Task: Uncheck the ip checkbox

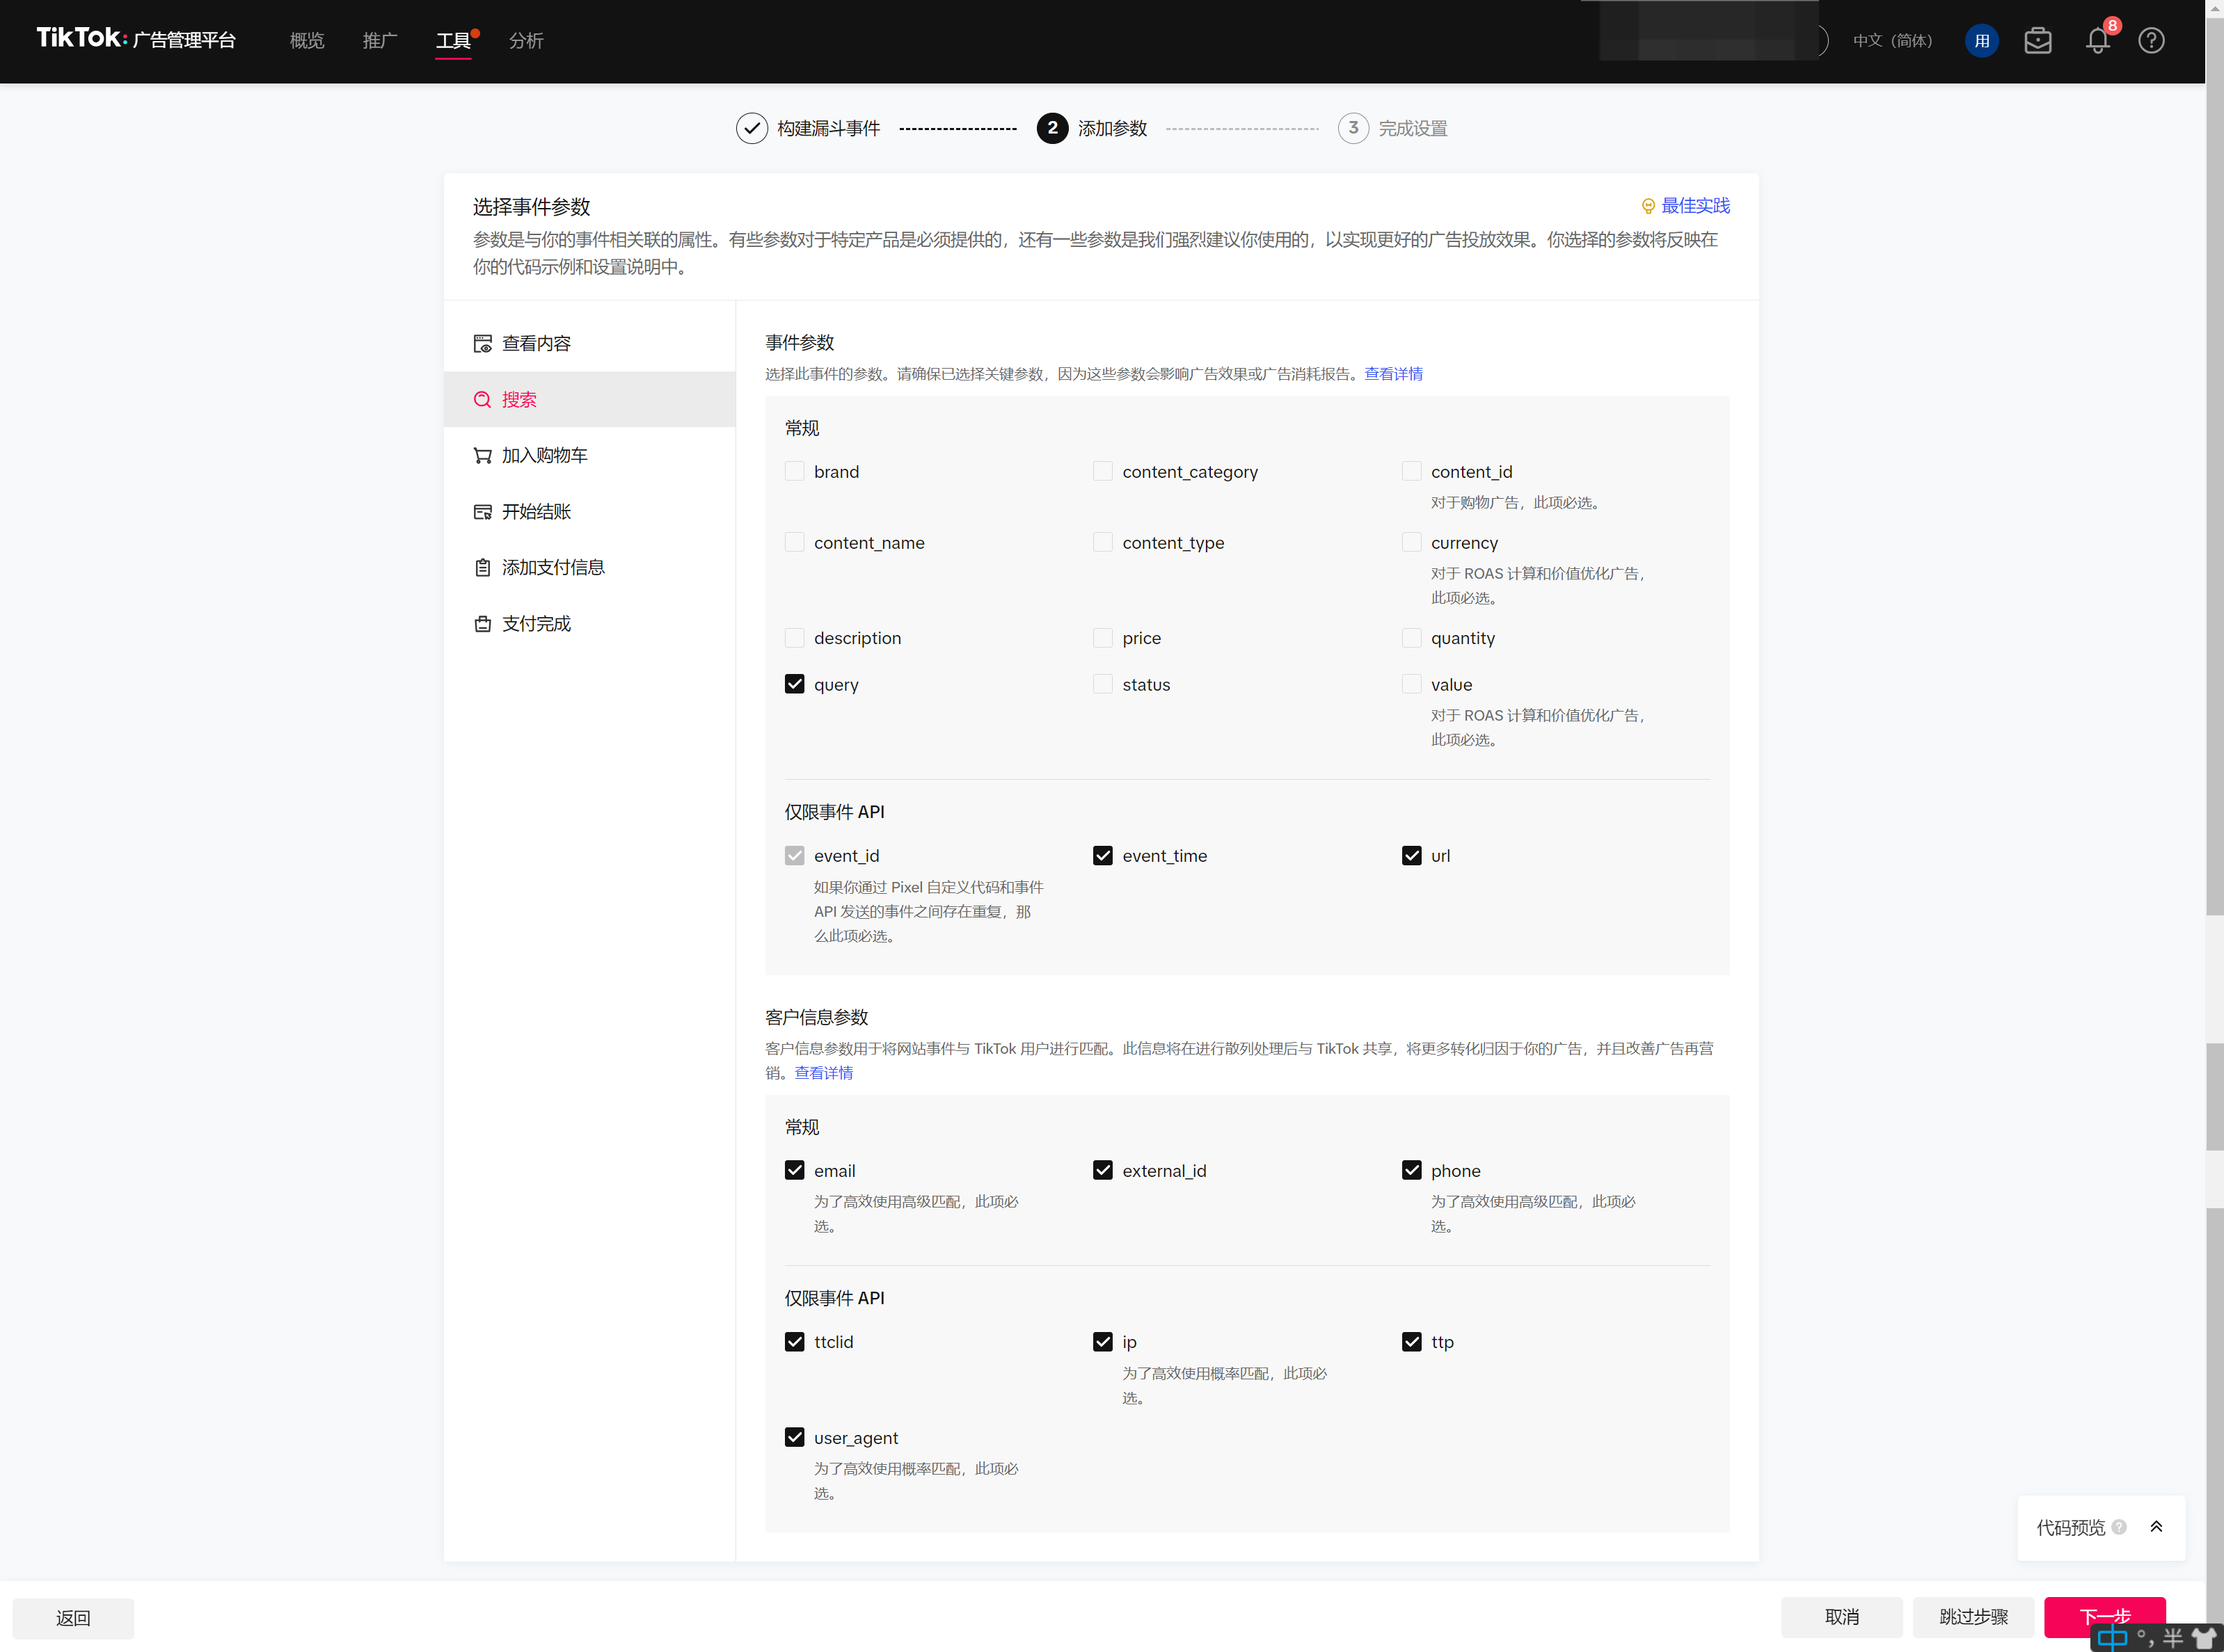Action: pos(1102,1342)
